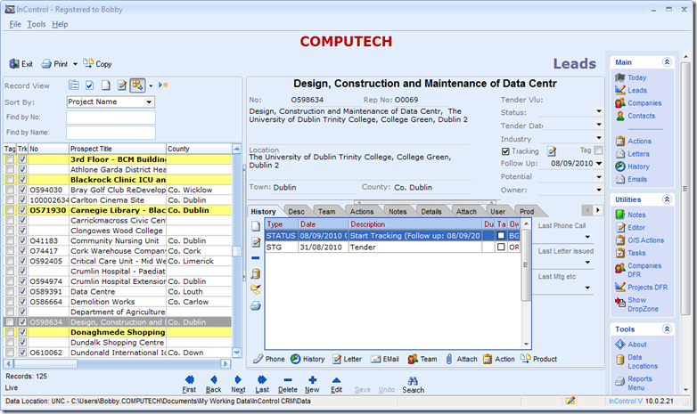Open the Follow Up date dropdown
Viewport: 697px width, 414px height.
[599, 164]
